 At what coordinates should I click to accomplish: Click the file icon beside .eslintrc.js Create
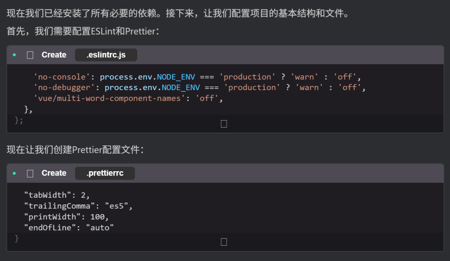[x=30, y=55]
